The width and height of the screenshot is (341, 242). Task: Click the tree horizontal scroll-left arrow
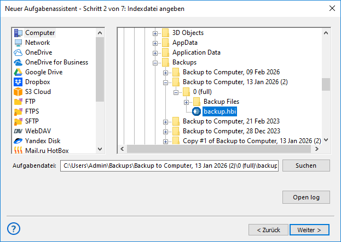122,149
